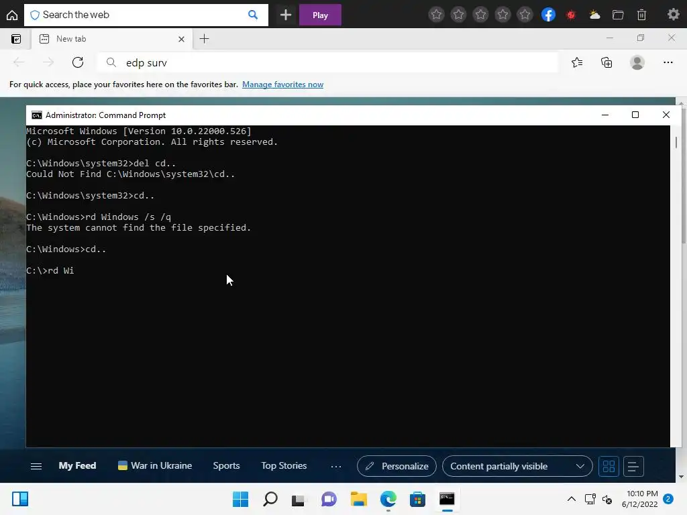Select the Top Stories tab
Screen dimensions: 687x515
click(284, 466)
